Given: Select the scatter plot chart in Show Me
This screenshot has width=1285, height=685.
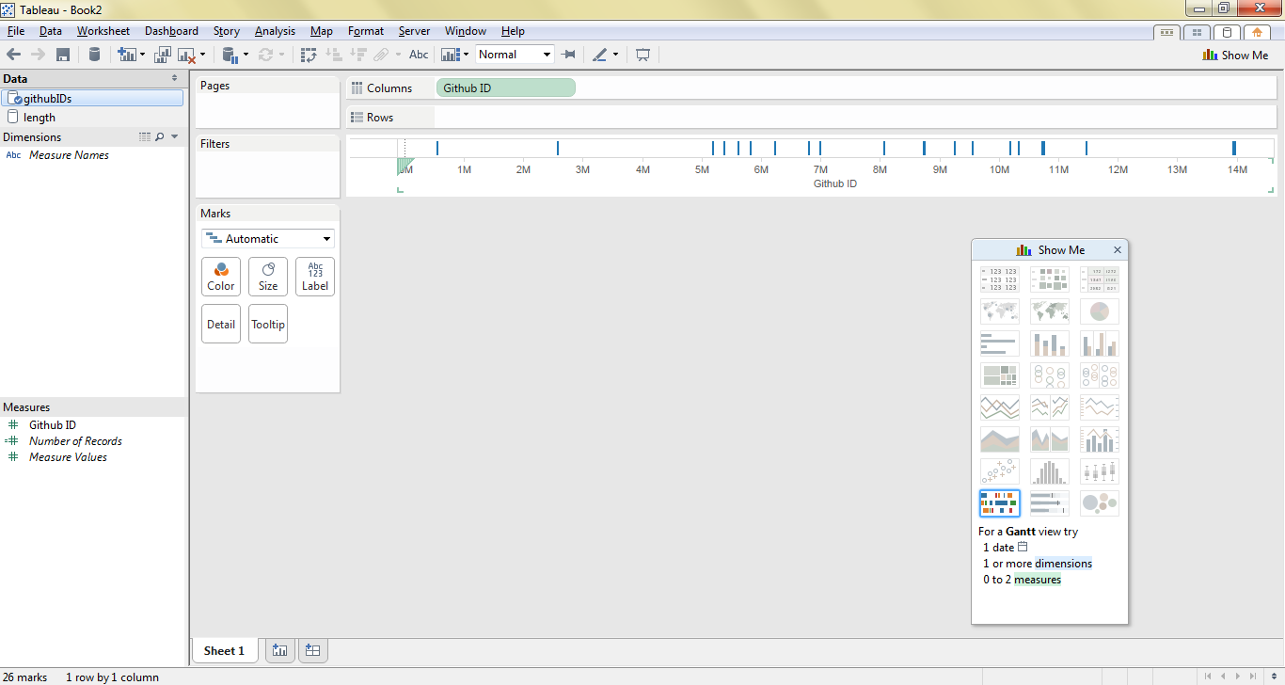Looking at the screenshot, I should click(999, 471).
